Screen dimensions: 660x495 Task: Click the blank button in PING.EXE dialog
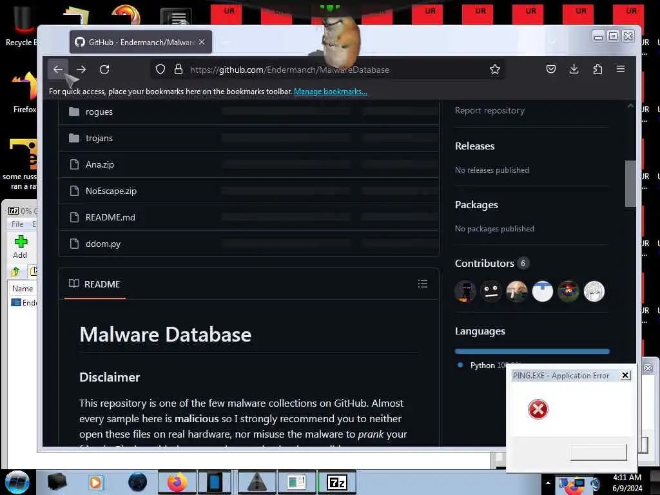(598, 452)
